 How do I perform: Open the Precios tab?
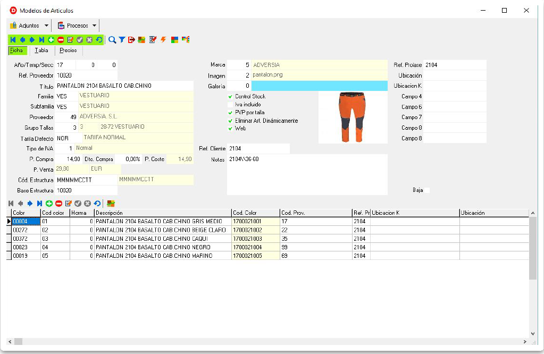coord(68,50)
